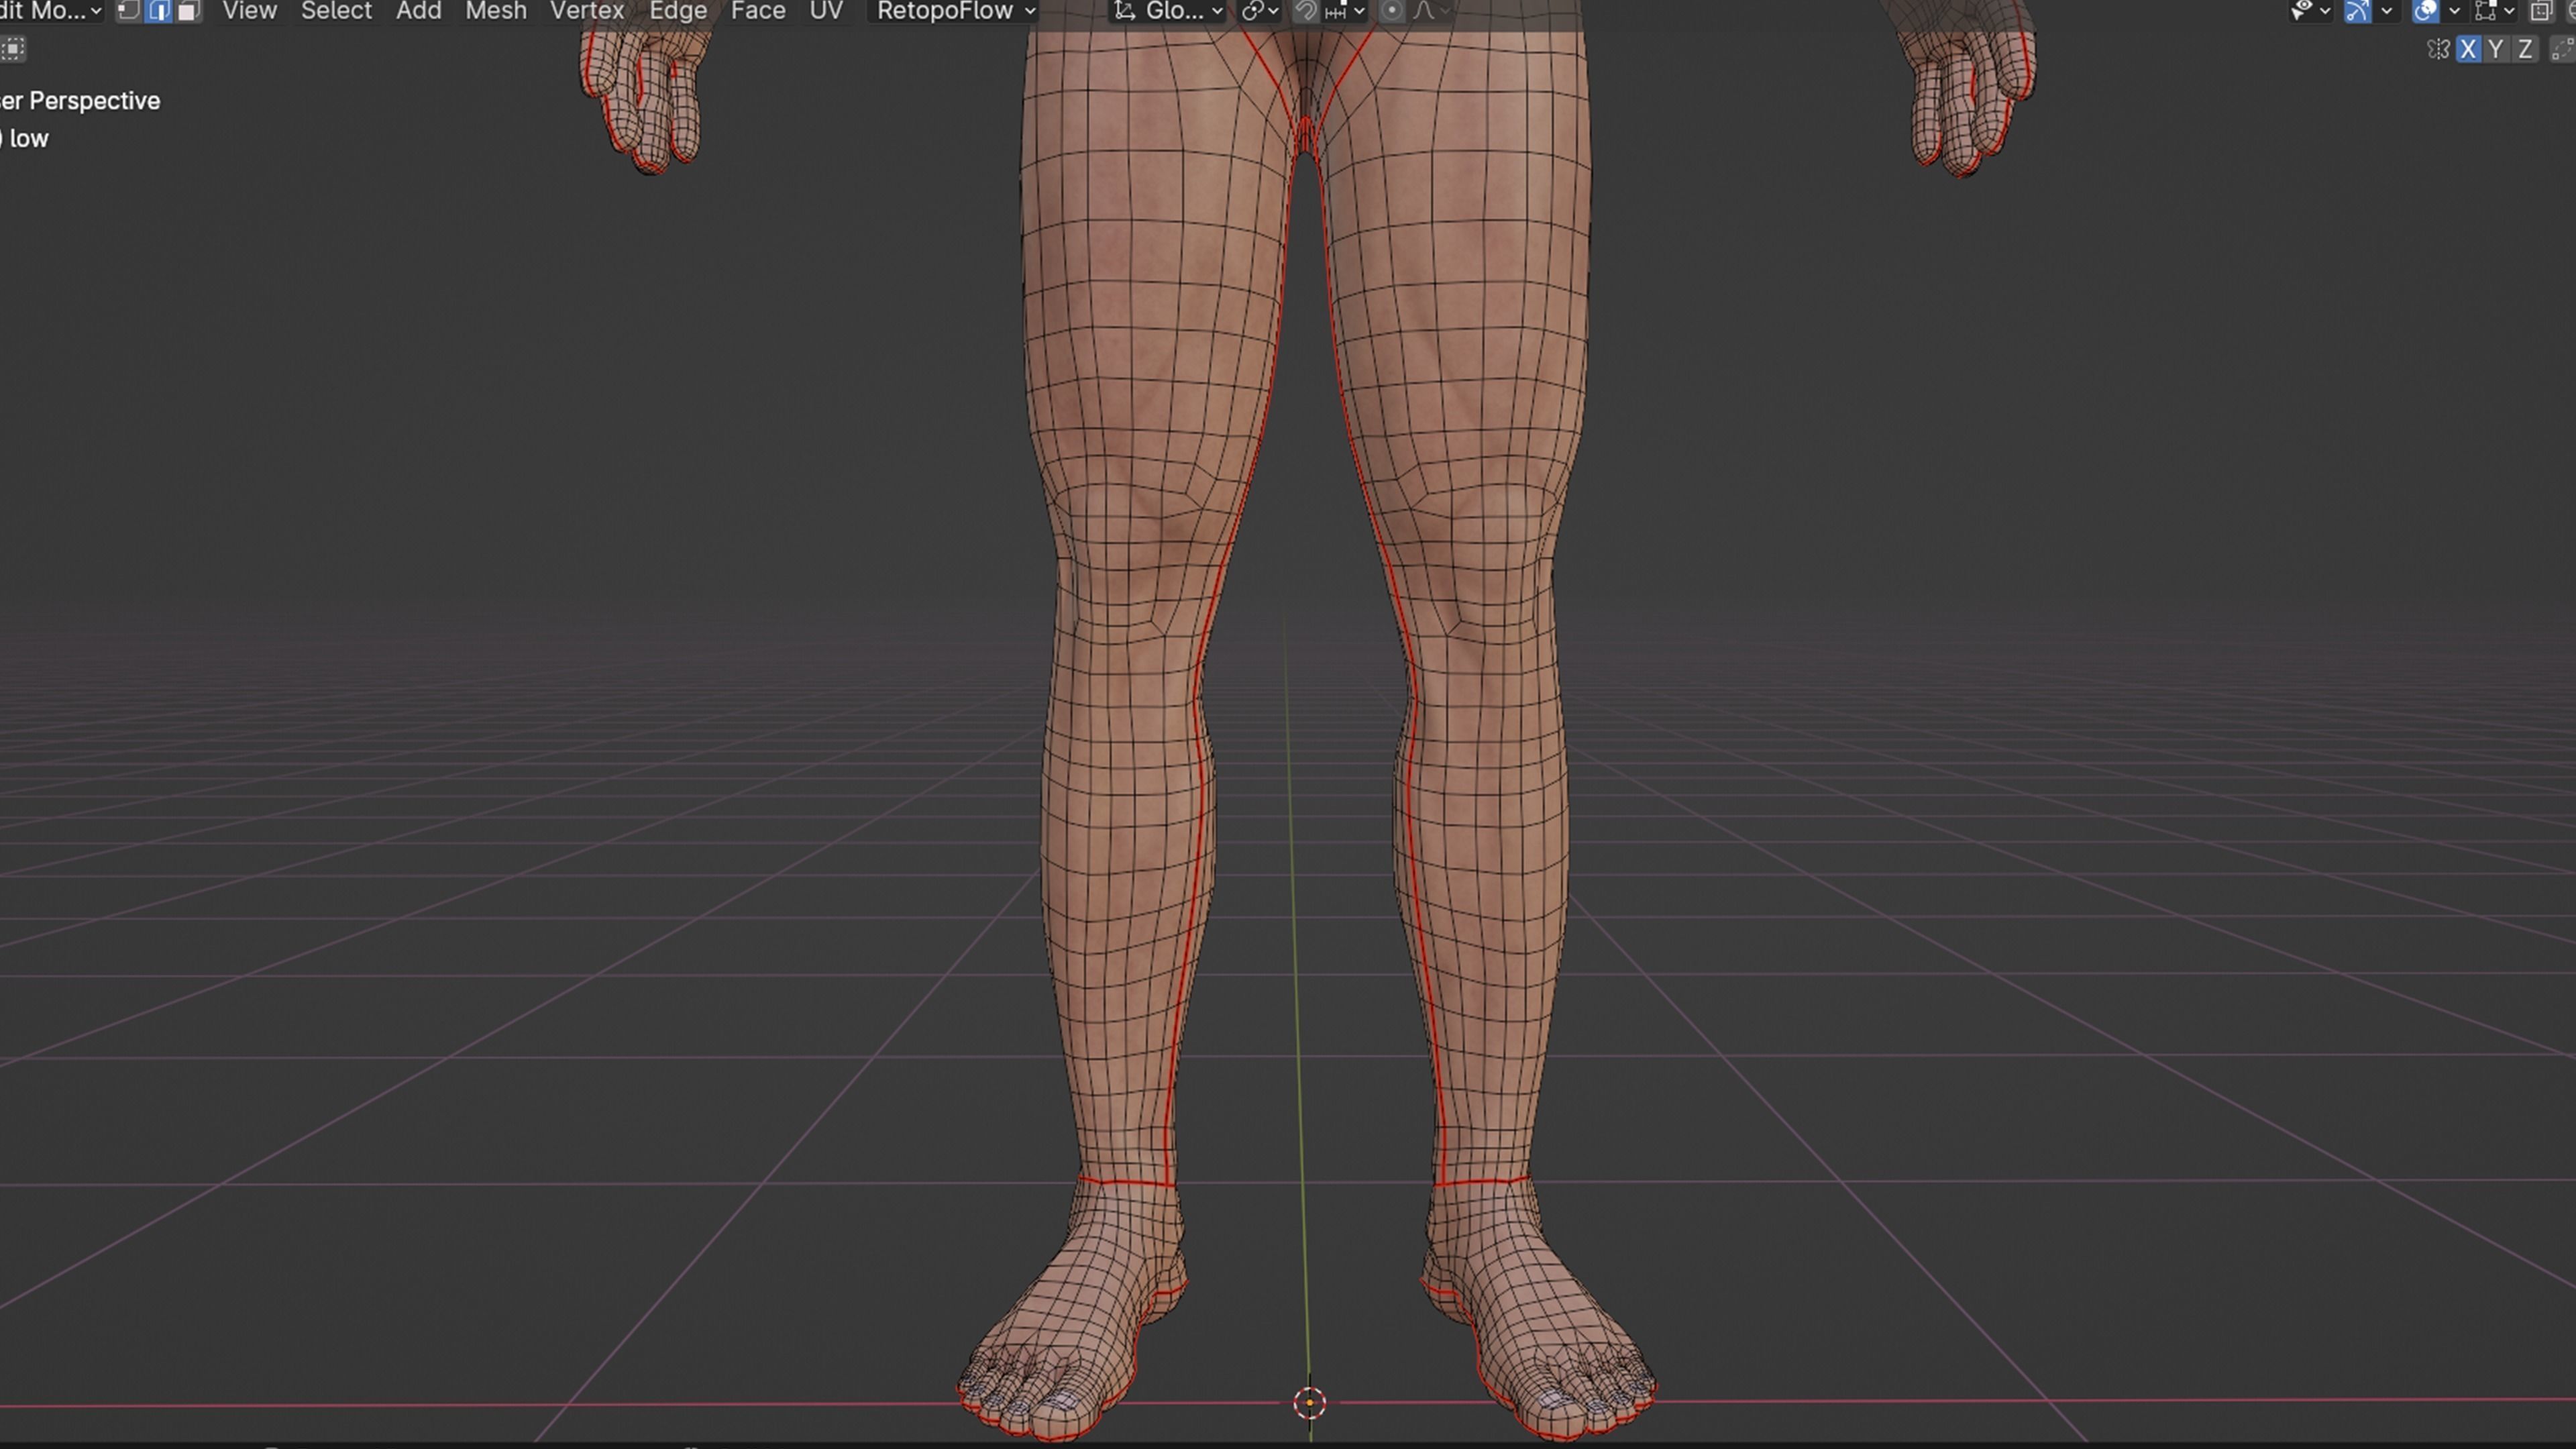This screenshot has width=2576, height=1449.
Task: Expand overlays options dropdown arrow
Action: click(2454, 11)
